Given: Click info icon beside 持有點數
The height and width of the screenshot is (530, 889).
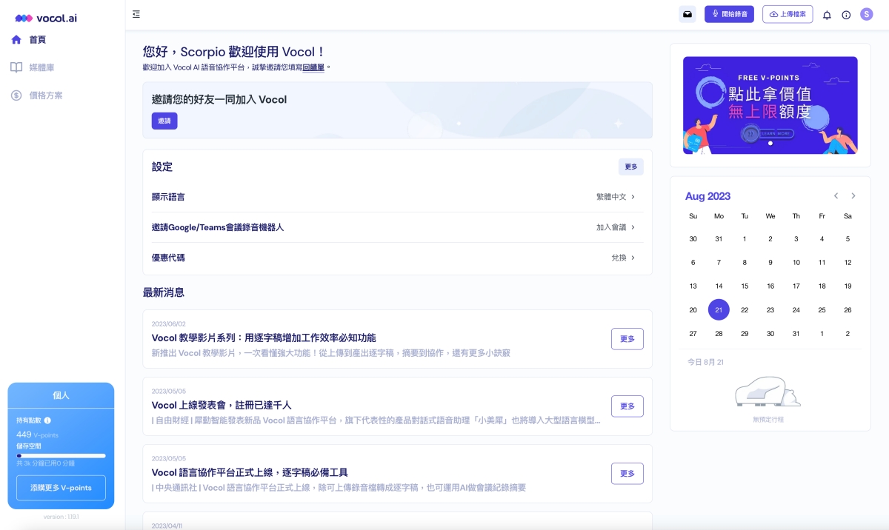Looking at the screenshot, I should [x=47, y=420].
